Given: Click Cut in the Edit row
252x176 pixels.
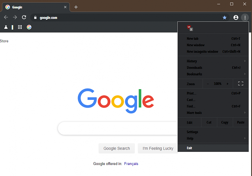Looking at the screenshot, I should coord(209,122).
